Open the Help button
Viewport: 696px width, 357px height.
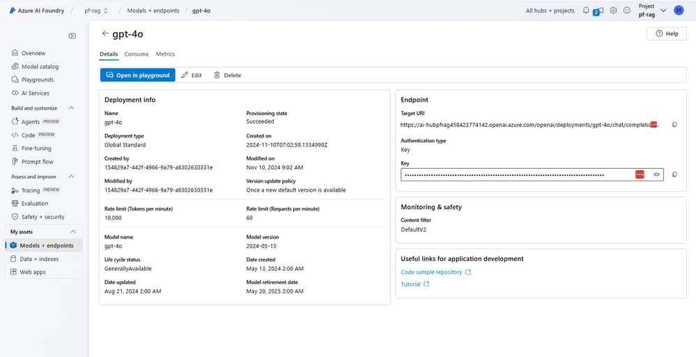[x=666, y=33]
